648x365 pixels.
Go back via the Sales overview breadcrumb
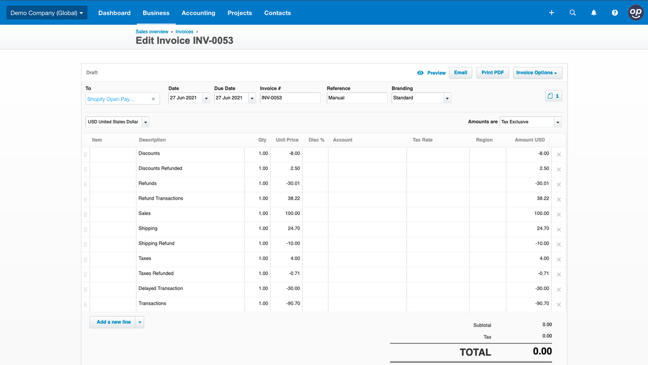(152, 31)
